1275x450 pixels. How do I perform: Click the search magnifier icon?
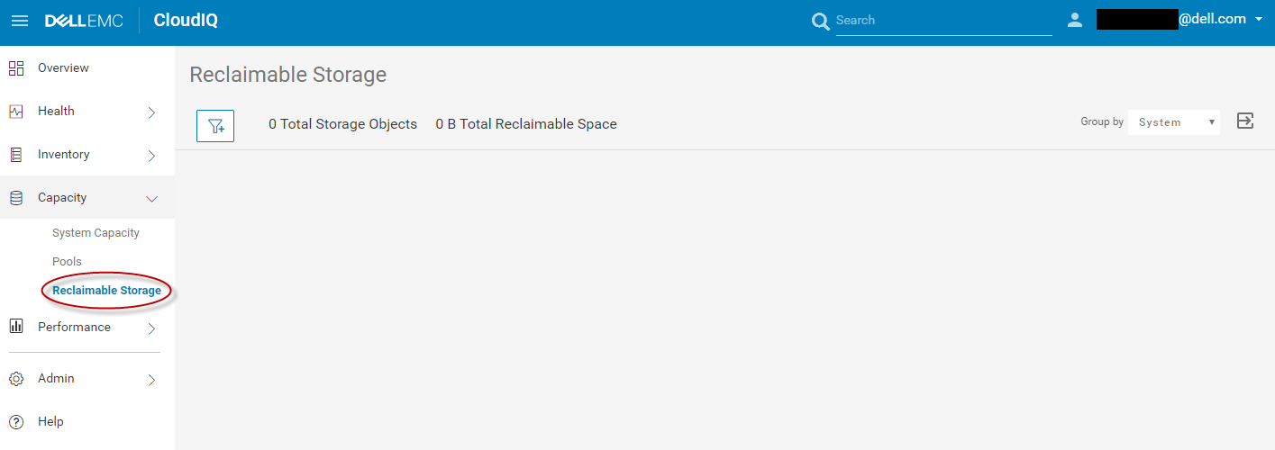[820, 22]
